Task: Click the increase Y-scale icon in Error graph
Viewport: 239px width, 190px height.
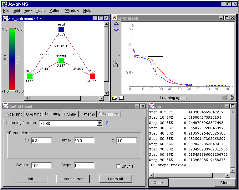Action: pos(116,24)
